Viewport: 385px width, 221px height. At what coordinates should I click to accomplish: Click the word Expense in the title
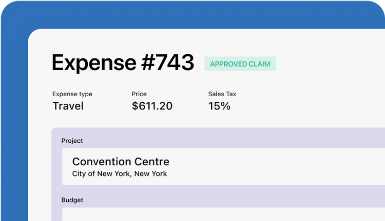tap(94, 63)
